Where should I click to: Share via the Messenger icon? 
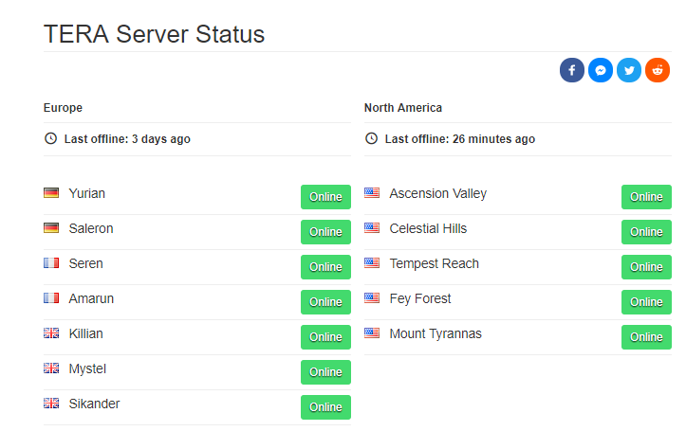[x=601, y=70]
